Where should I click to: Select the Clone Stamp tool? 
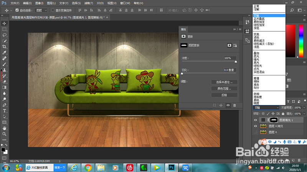4,70
